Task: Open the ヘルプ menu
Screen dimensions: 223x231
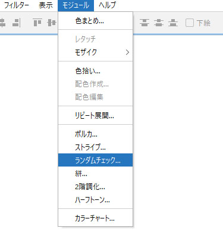Action: pos(107,5)
